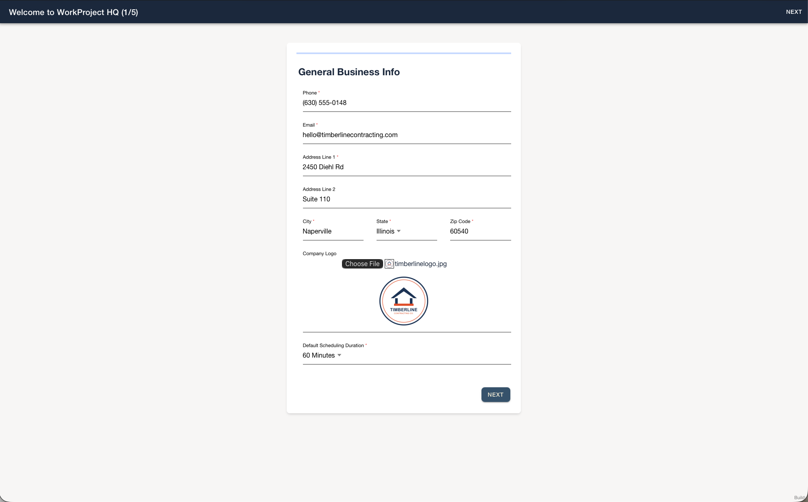808x502 pixels.
Task: Click the Choose File button
Action: (362, 264)
